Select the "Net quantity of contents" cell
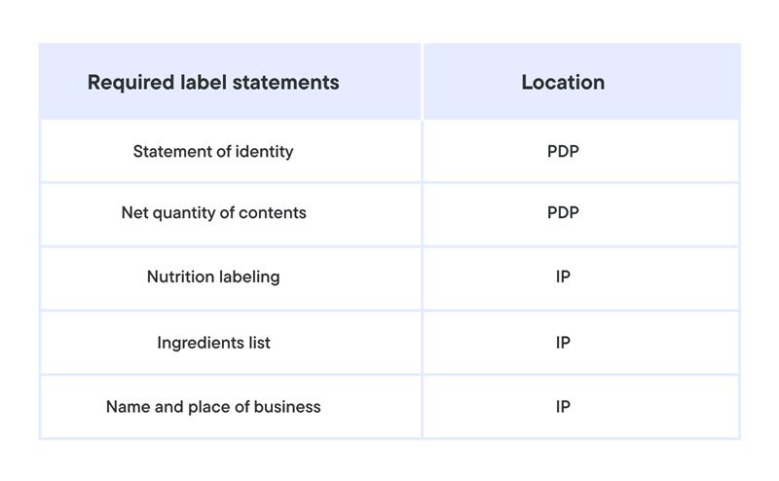The width and height of the screenshot is (779, 481). coord(213,212)
